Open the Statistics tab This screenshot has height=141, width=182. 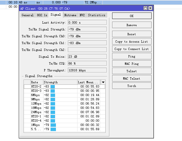[97, 15]
